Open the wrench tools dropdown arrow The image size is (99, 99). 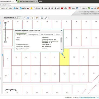(47, 18)
